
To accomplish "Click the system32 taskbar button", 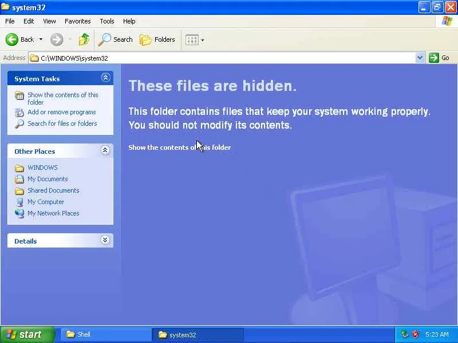I will tap(198, 335).
